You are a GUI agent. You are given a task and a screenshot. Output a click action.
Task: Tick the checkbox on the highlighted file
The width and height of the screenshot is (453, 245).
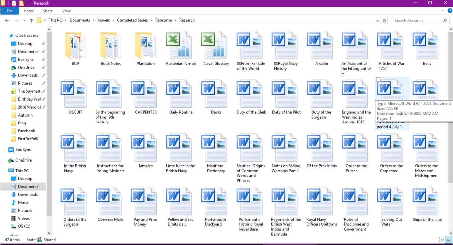click(378, 80)
